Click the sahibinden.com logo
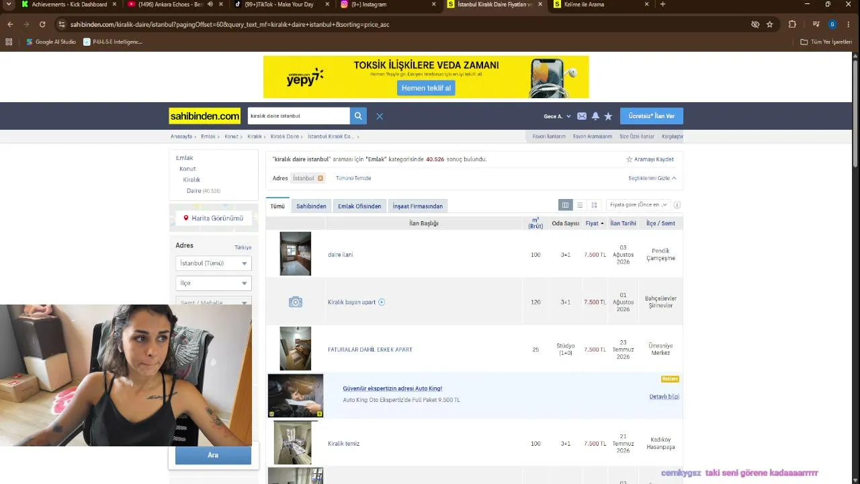The width and height of the screenshot is (860, 484). tap(205, 116)
